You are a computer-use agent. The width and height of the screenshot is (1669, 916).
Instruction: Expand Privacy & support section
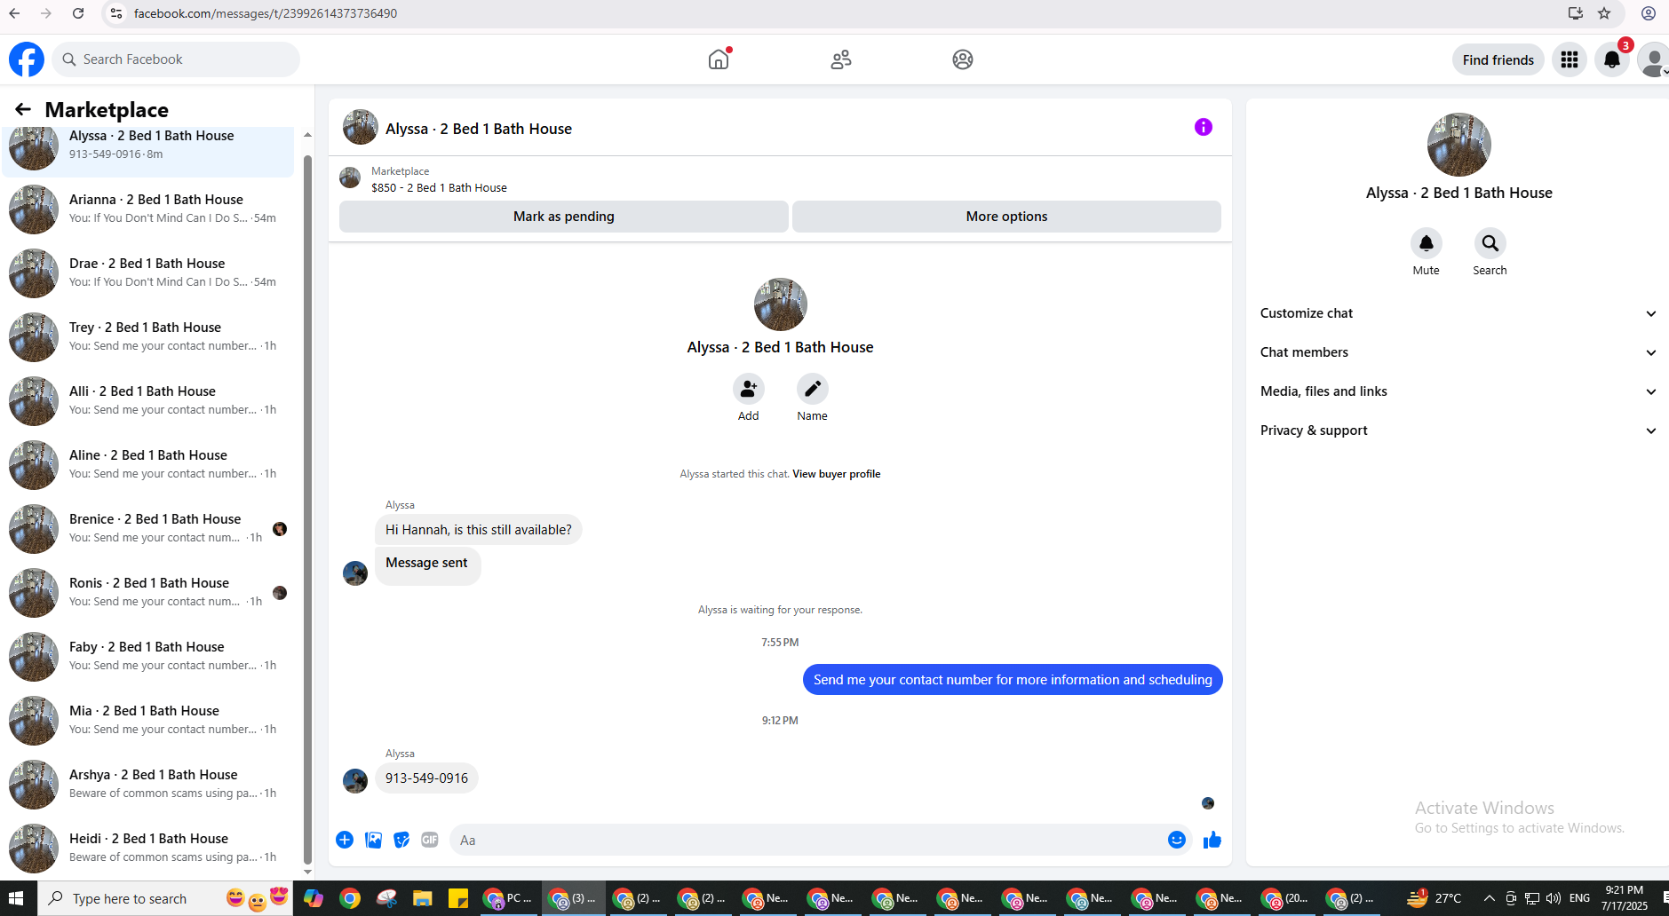point(1458,430)
